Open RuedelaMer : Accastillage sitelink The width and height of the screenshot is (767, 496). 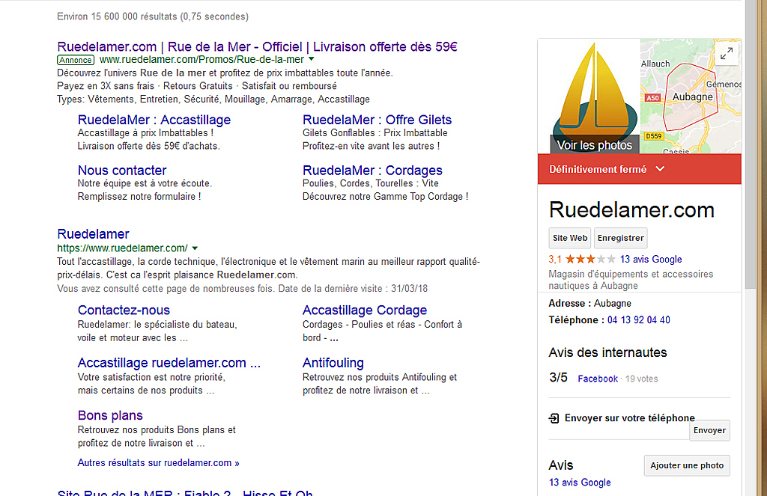click(x=154, y=120)
